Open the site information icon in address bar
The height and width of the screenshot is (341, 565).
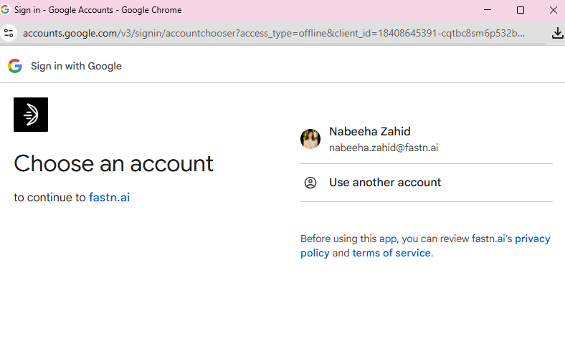click(9, 33)
